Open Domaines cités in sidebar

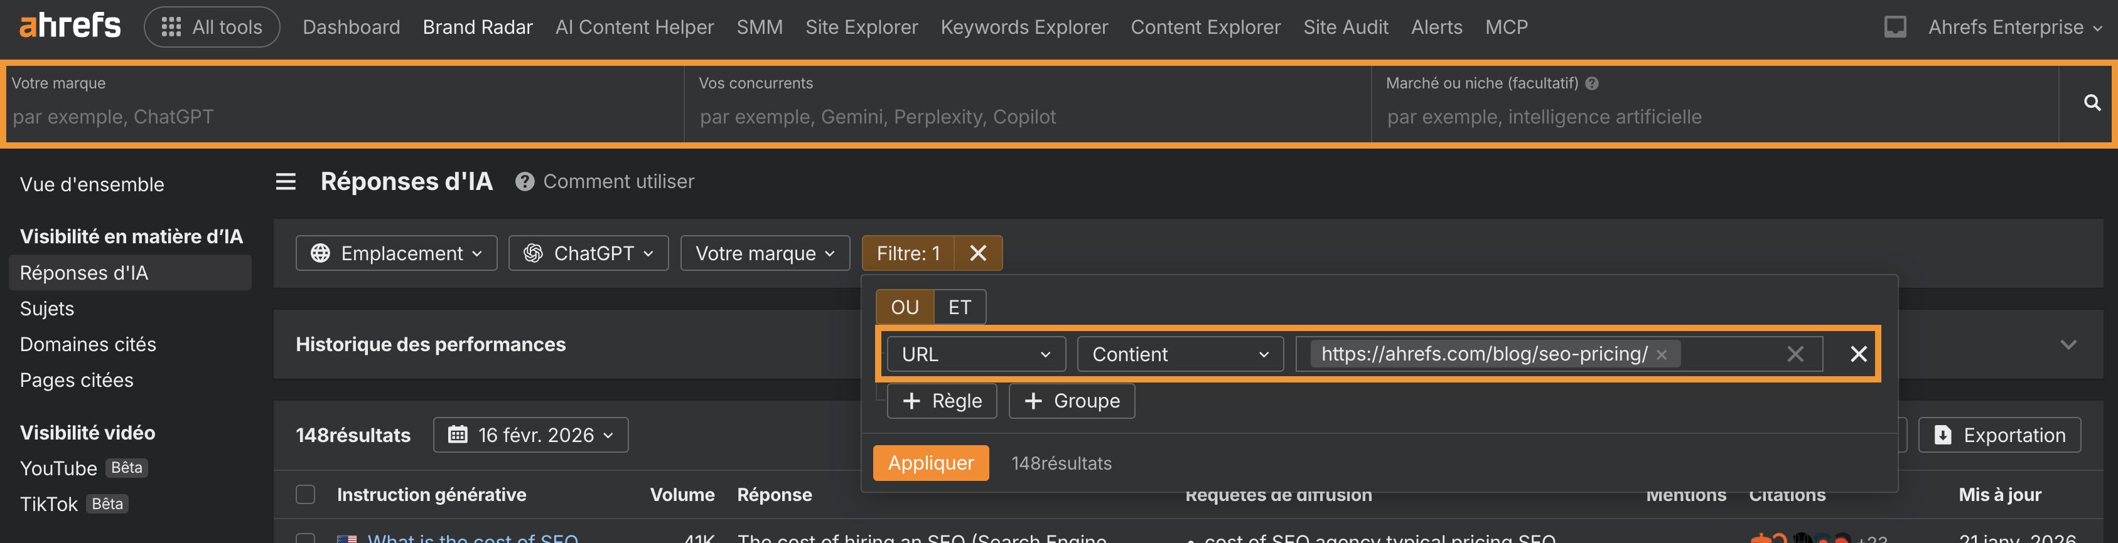coord(88,344)
